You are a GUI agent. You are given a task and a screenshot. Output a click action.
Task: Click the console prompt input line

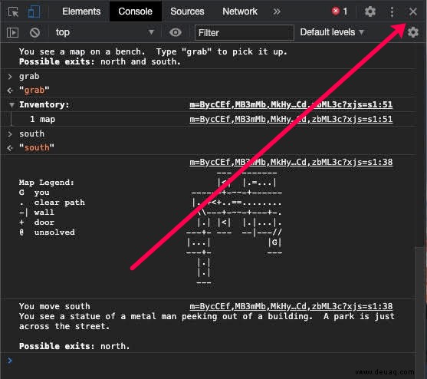(x=212, y=361)
